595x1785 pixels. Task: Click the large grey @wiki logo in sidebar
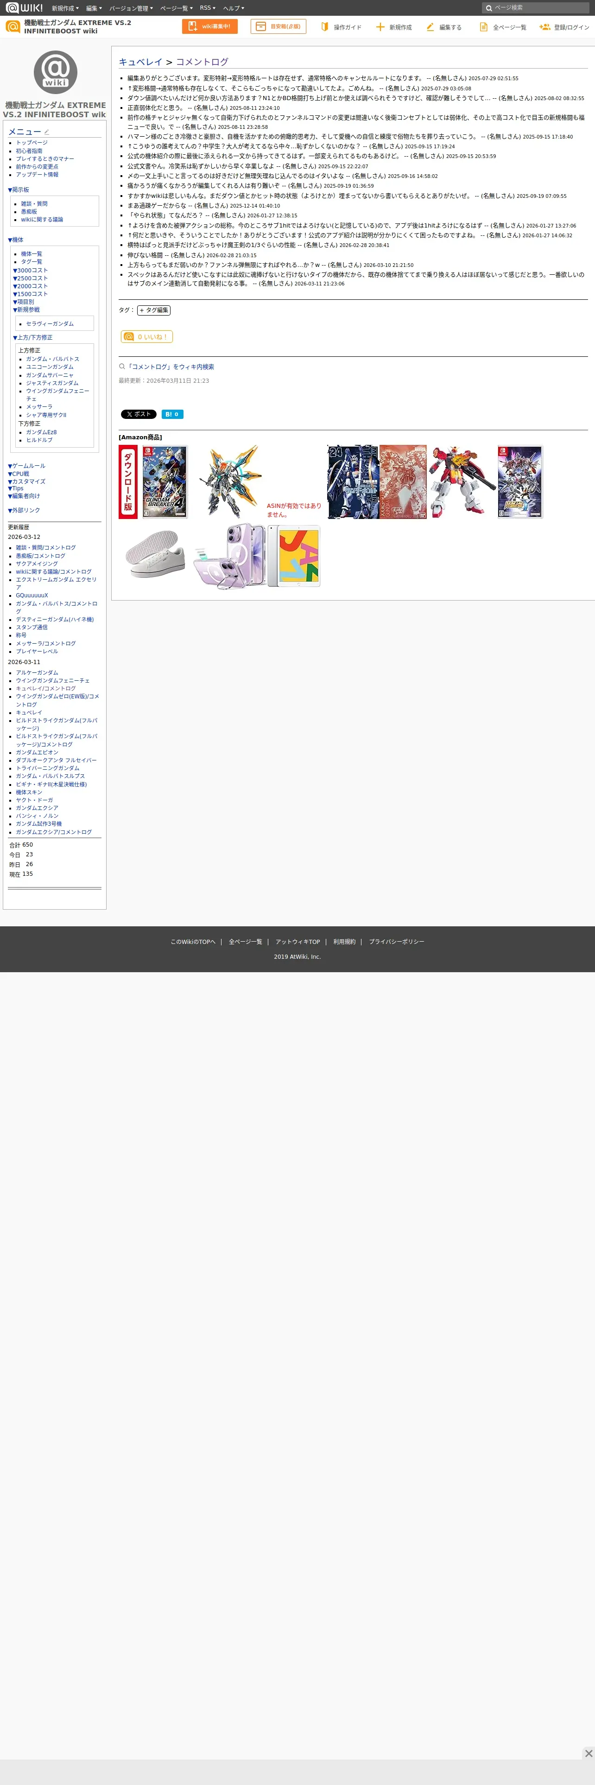click(56, 72)
